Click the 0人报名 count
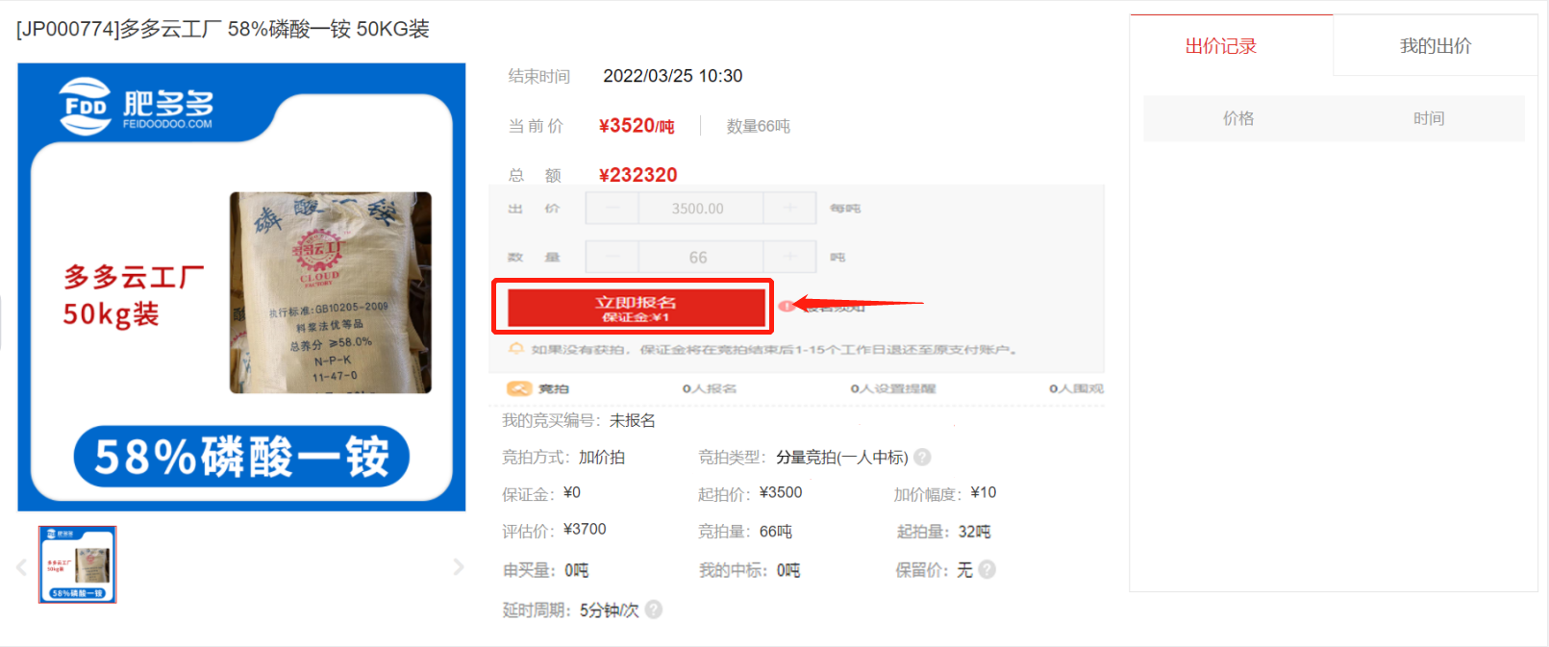Viewport: 1549px width, 647px height. [710, 388]
